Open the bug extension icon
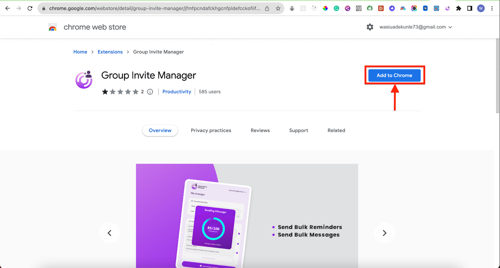 click(292, 8)
